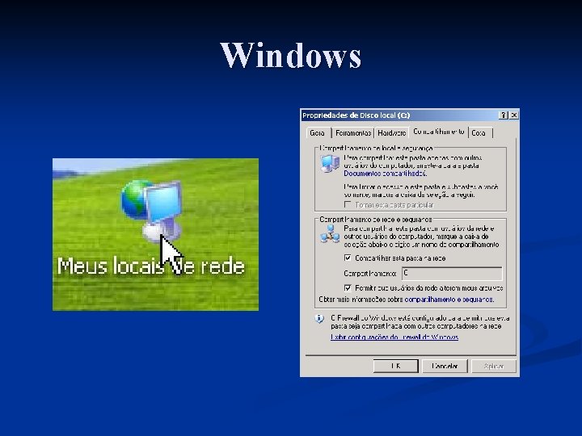Switch to the Hardware tab
The height and width of the screenshot is (436, 582).
[x=391, y=132]
